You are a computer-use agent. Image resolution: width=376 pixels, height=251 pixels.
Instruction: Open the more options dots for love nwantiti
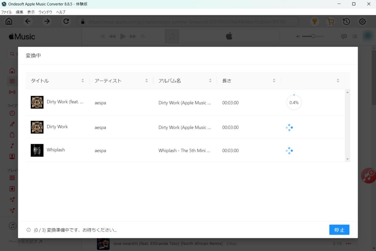click(x=348, y=243)
